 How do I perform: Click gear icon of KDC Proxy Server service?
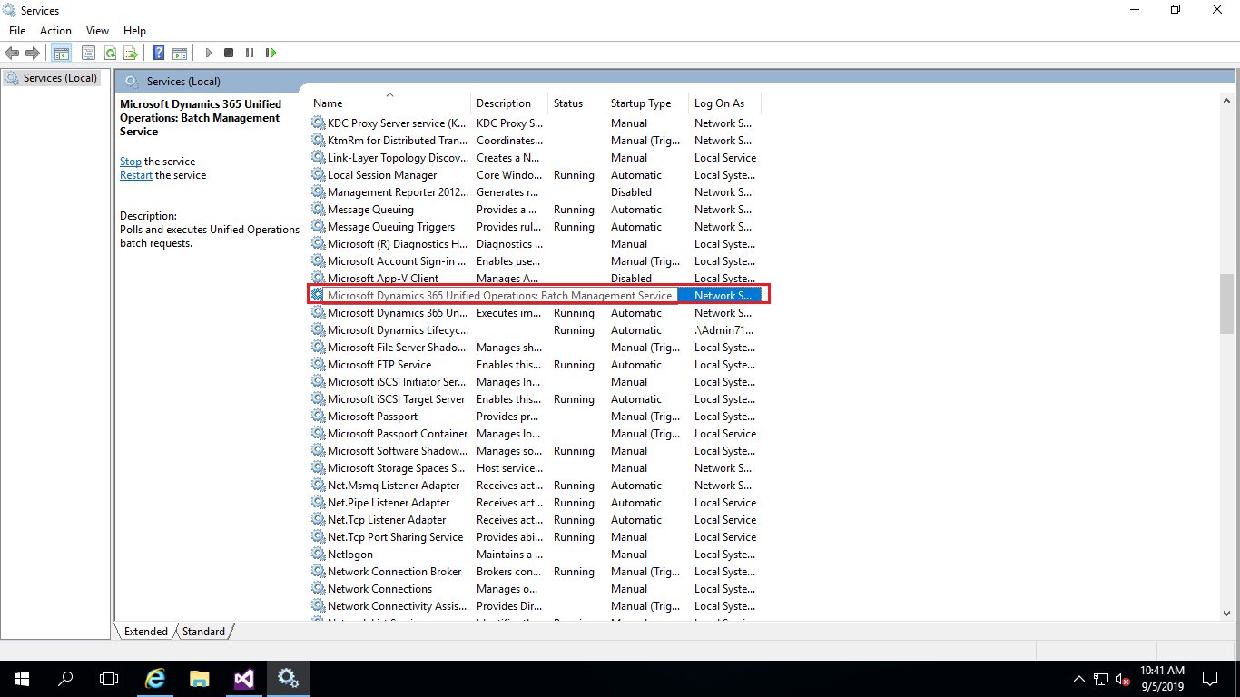coord(318,123)
